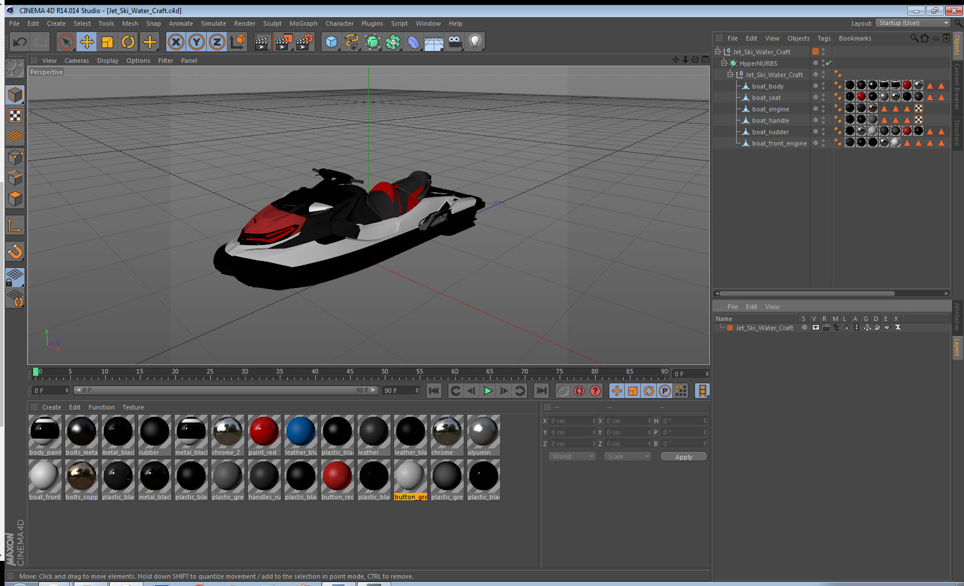Render active view clapperboard icon
Screen dimensions: 964x586
tap(263, 42)
